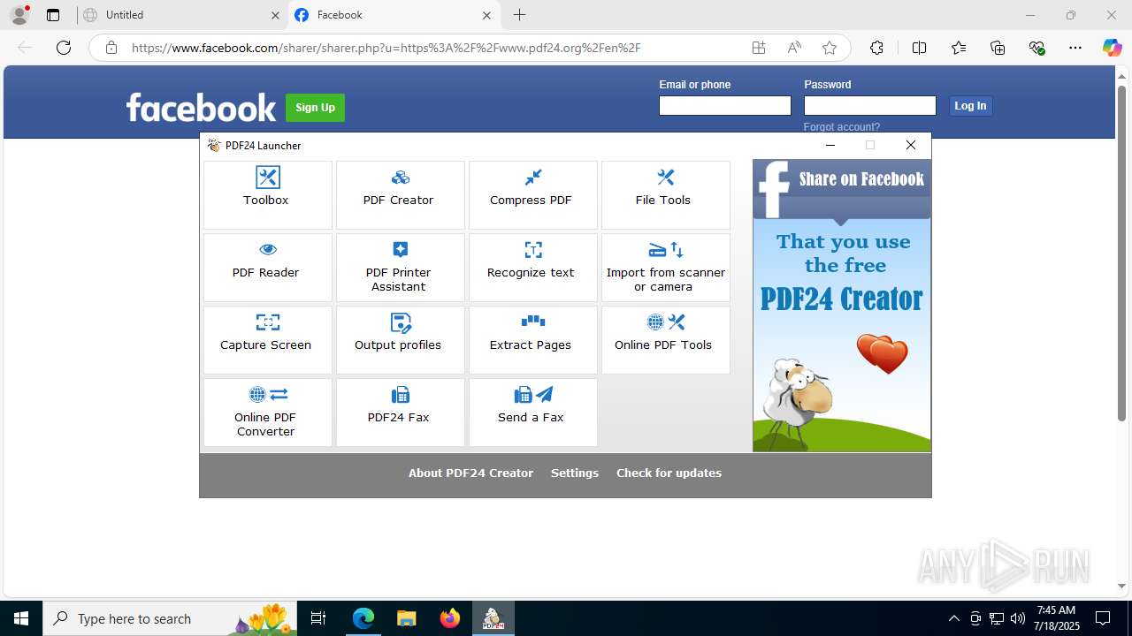Open the Send a Fax tile
Viewport: 1132px width, 636px height.
532,413
